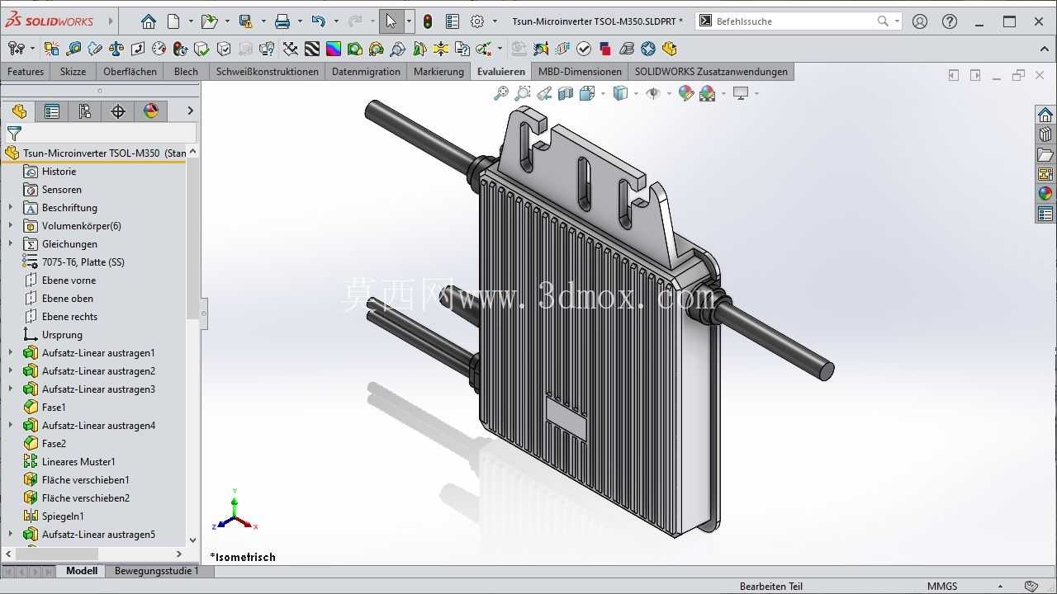
Task: Print the current document
Action: 282,21
